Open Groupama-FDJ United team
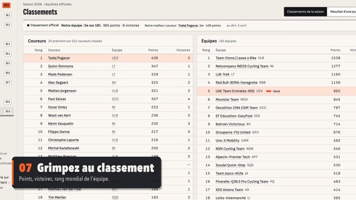This screenshot has width=356, height=200. tap(233, 132)
